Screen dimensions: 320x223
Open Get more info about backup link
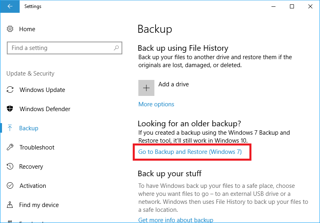(x=176, y=220)
